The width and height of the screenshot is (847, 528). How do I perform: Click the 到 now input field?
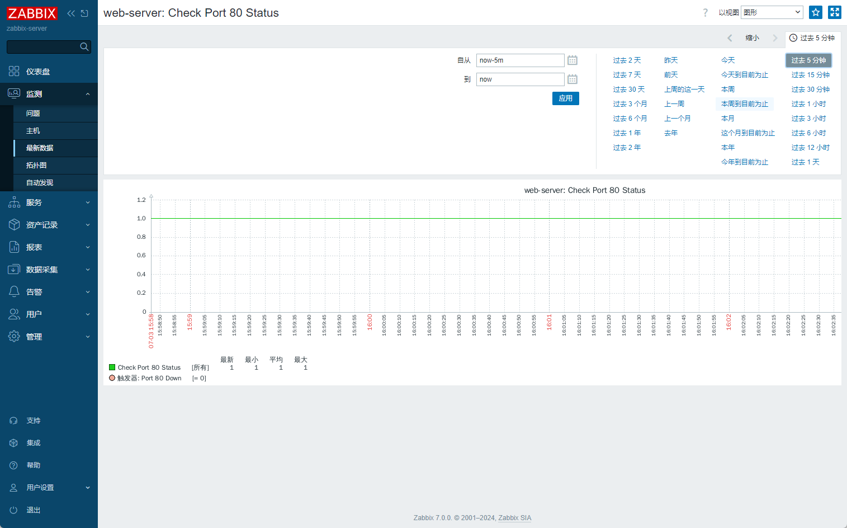(520, 79)
